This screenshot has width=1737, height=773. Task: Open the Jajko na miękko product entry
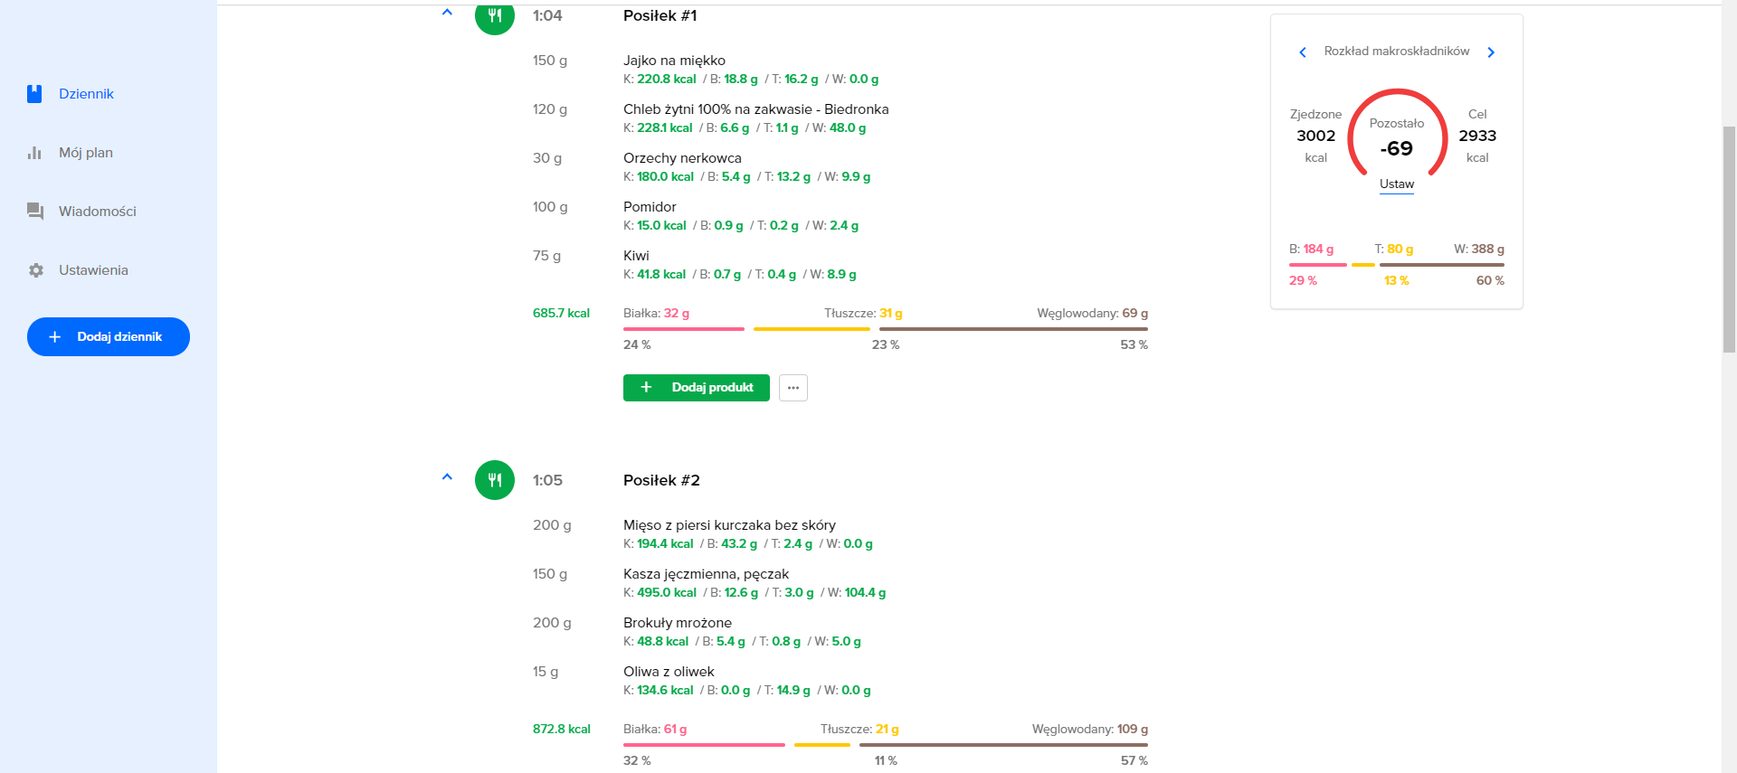(x=674, y=61)
